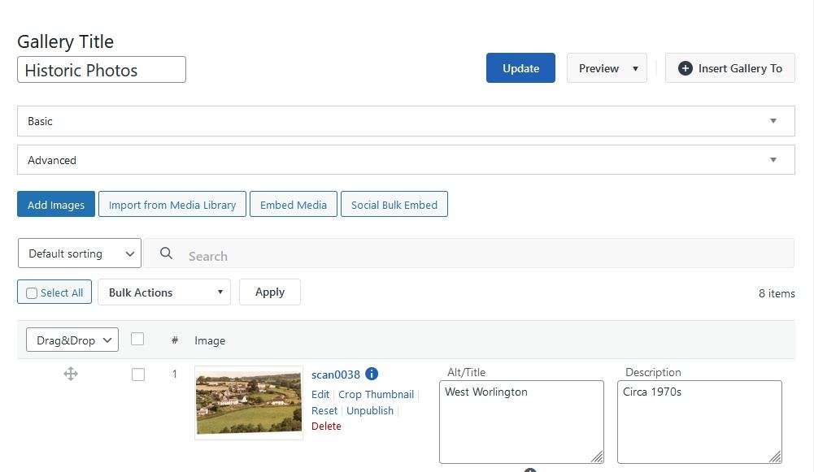Open the Default sorting dropdown

pos(79,253)
